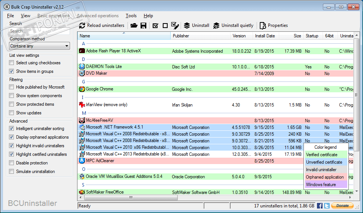Click Adobe Flash Player row icon
The width and height of the screenshot is (363, 213).
pos(82,51)
